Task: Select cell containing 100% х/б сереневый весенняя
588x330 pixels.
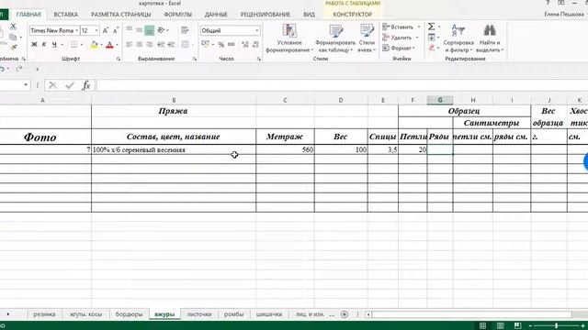Action: [174, 149]
